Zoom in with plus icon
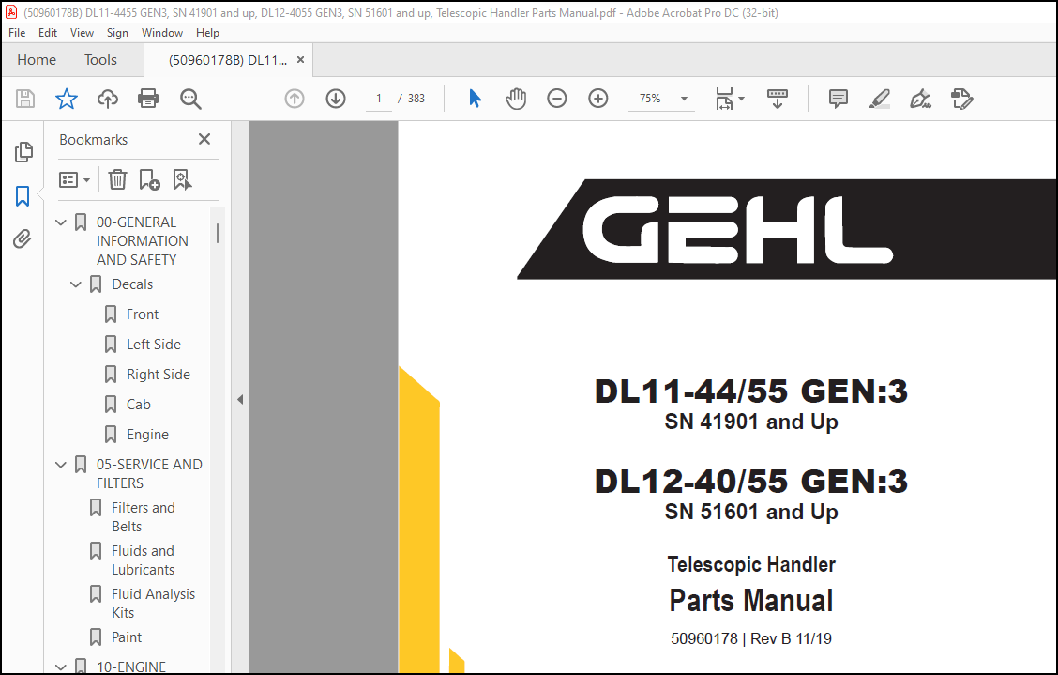 point(597,99)
